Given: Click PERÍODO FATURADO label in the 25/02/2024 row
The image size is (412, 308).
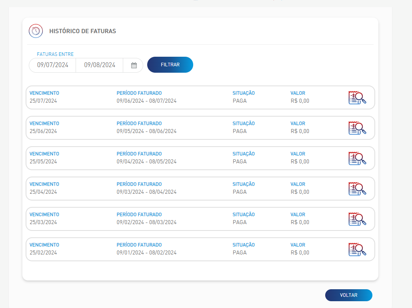Looking at the screenshot, I should (139, 245).
